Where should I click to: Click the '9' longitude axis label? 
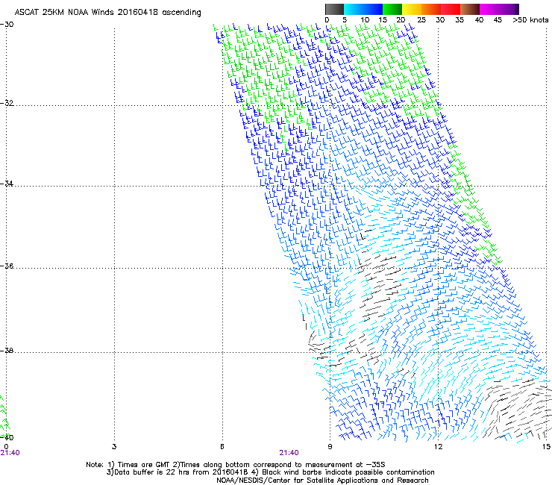(x=330, y=447)
